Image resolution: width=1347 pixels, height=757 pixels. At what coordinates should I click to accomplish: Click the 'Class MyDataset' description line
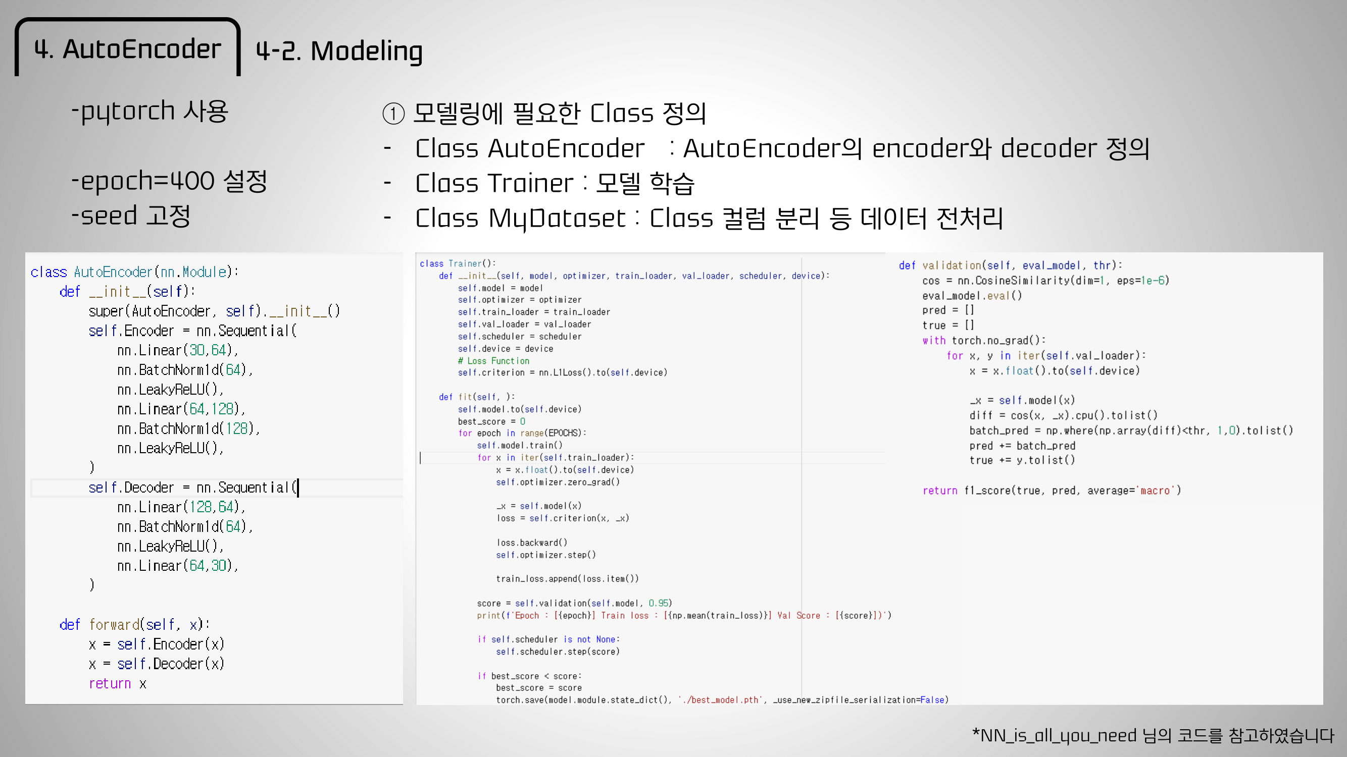point(709,218)
